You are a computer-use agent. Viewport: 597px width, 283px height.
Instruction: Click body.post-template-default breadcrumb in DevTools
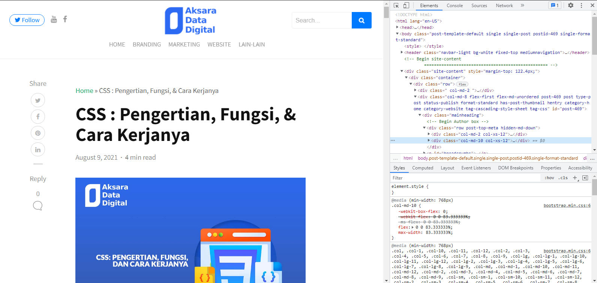click(x=498, y=158)
